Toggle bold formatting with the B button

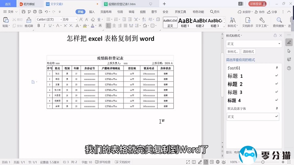pyautogui.click(x=38, y=26)
